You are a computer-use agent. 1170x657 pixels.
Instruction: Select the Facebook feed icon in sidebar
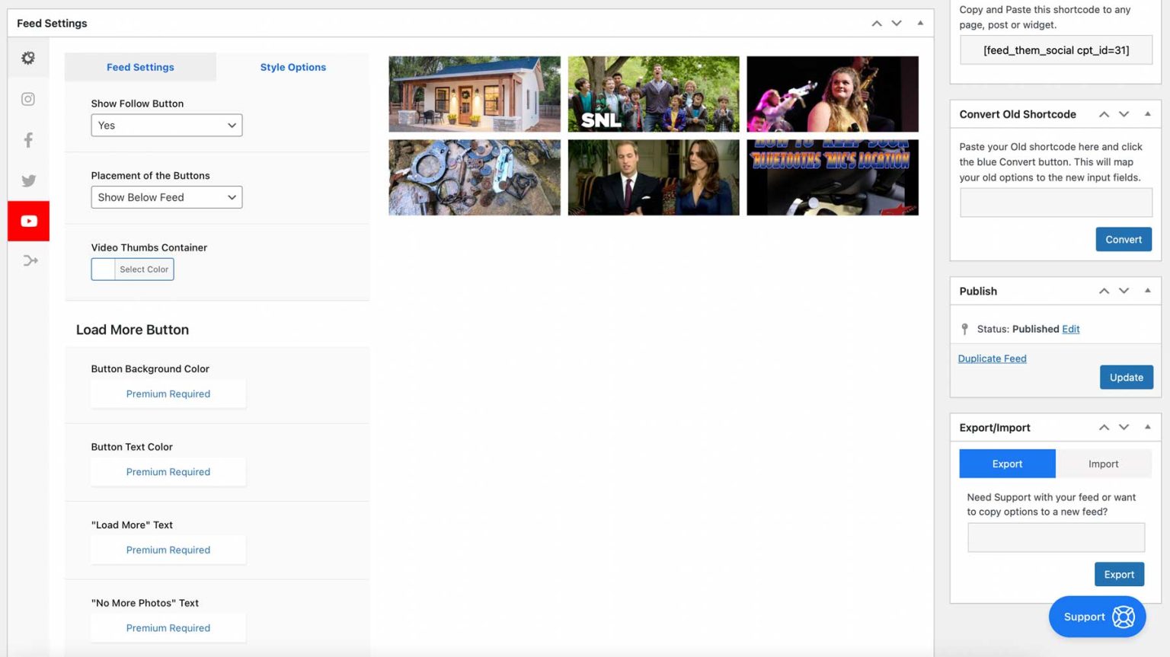(x=28, y=139)
